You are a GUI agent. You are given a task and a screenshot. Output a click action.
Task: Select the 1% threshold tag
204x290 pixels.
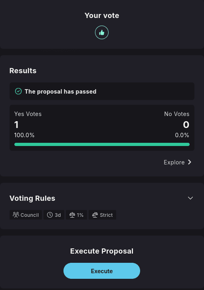pyautogui.click(x=76, y=215)
